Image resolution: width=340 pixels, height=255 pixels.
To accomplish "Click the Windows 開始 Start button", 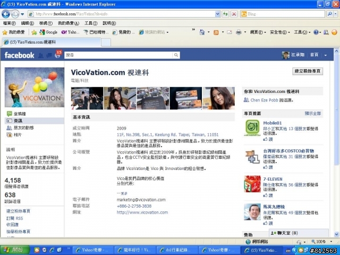I will point(15,250).
